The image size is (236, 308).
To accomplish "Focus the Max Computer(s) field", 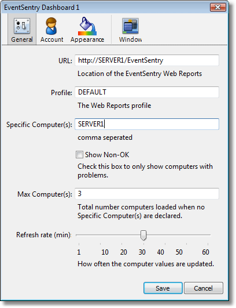I will (x=147, y=194).
